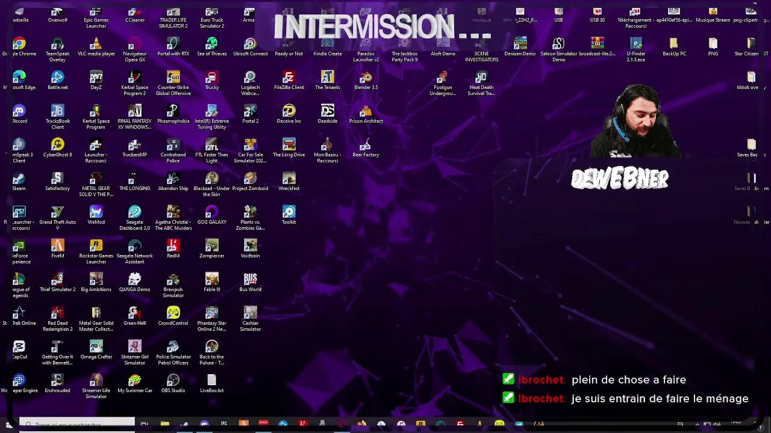The height and width of the screenshot is (433, 771).
Task: Launch Ubisoft Connect shortcut
Action: pos(250,47)
